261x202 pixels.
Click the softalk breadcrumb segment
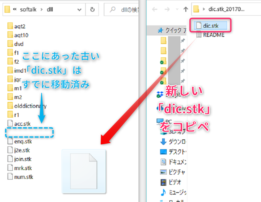29,9
